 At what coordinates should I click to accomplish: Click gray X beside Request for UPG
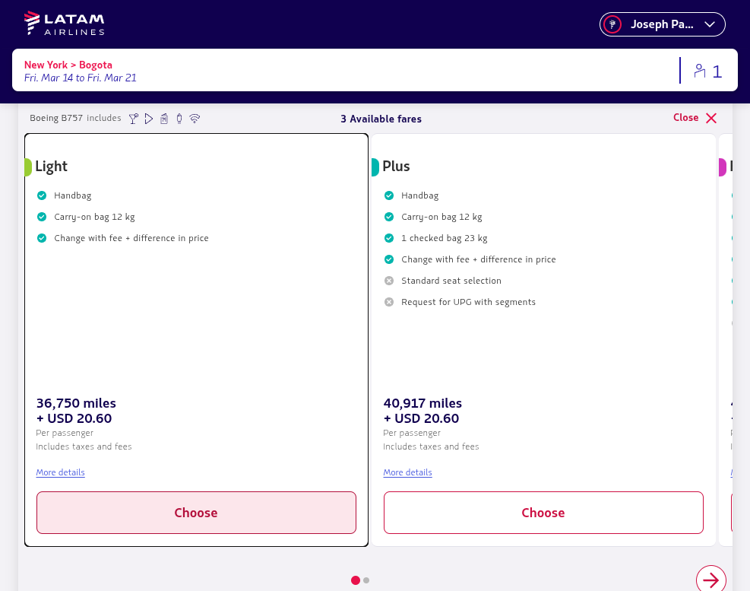click(389, 302)
